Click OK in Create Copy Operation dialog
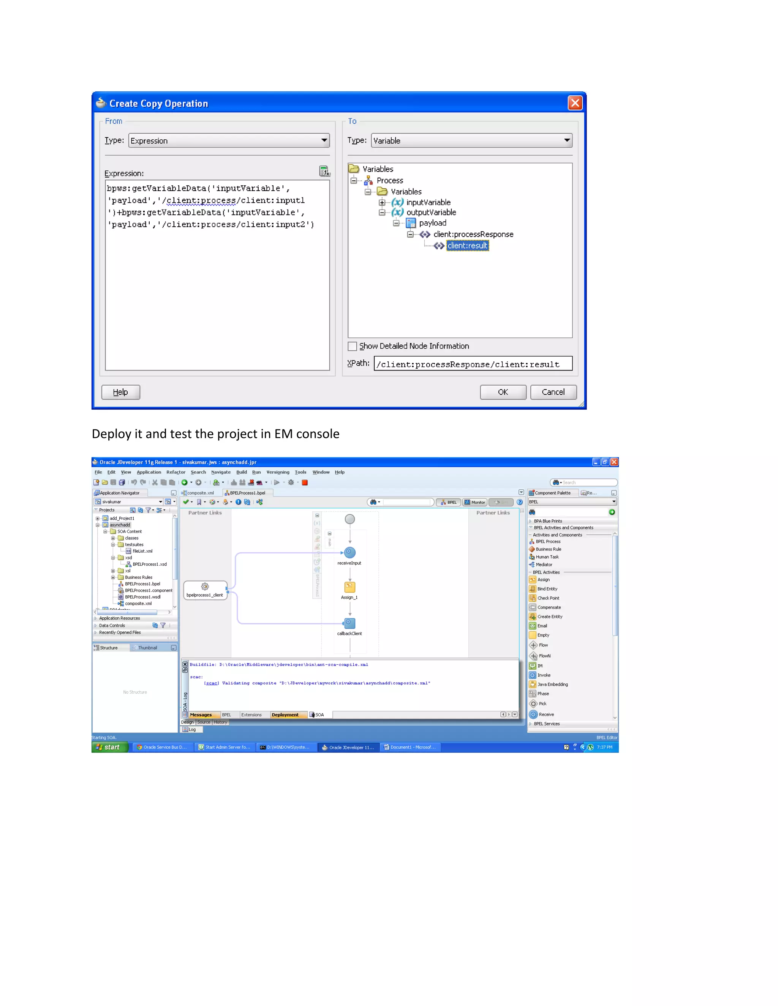This screenshot has height=1006, width=778. pos(503,392)
